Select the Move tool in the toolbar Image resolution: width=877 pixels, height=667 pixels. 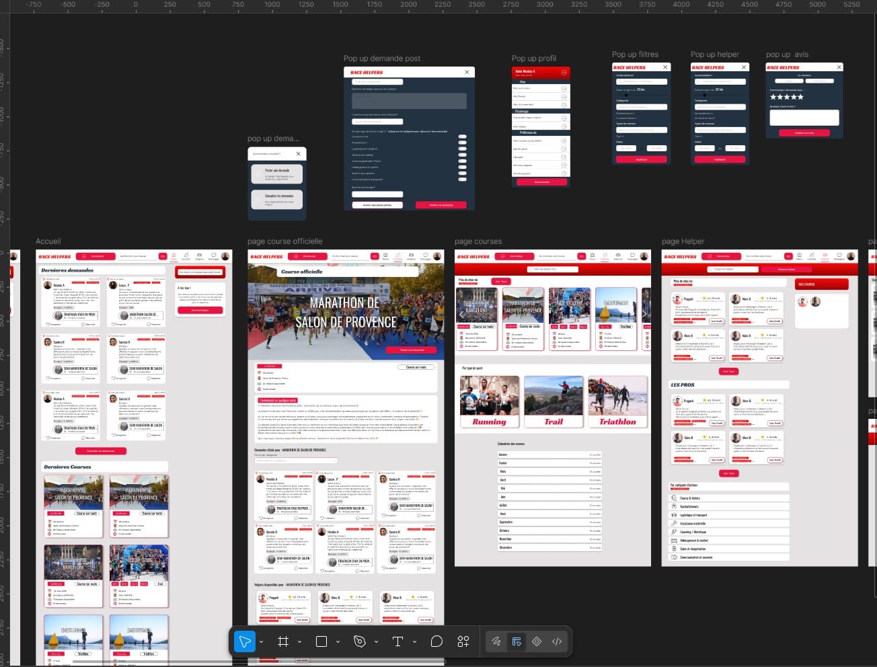click(245, 641)
